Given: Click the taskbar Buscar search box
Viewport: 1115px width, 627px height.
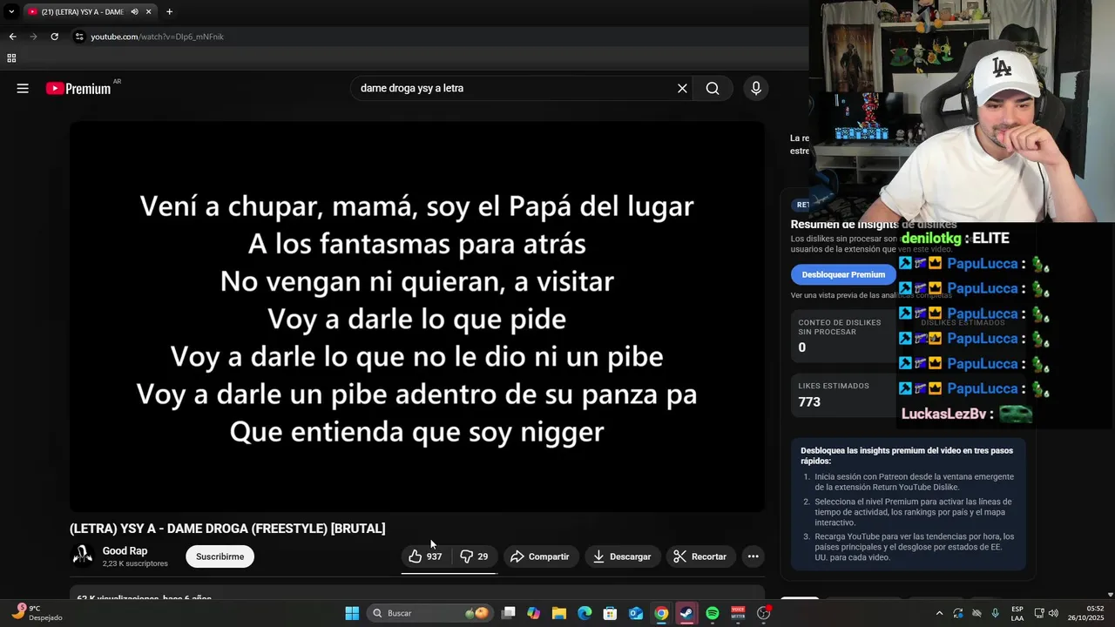Looking at the screenshot, I should pos(430,613).
